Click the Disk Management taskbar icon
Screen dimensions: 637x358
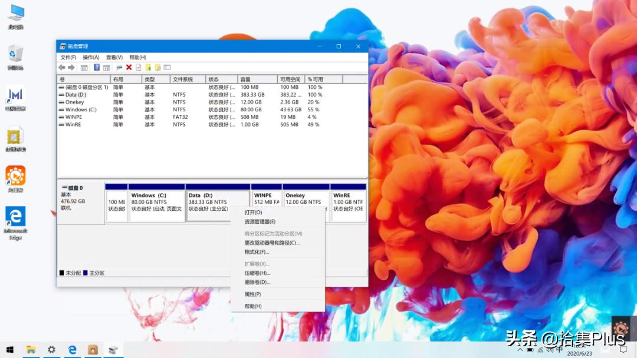click(x=113, y=350)
